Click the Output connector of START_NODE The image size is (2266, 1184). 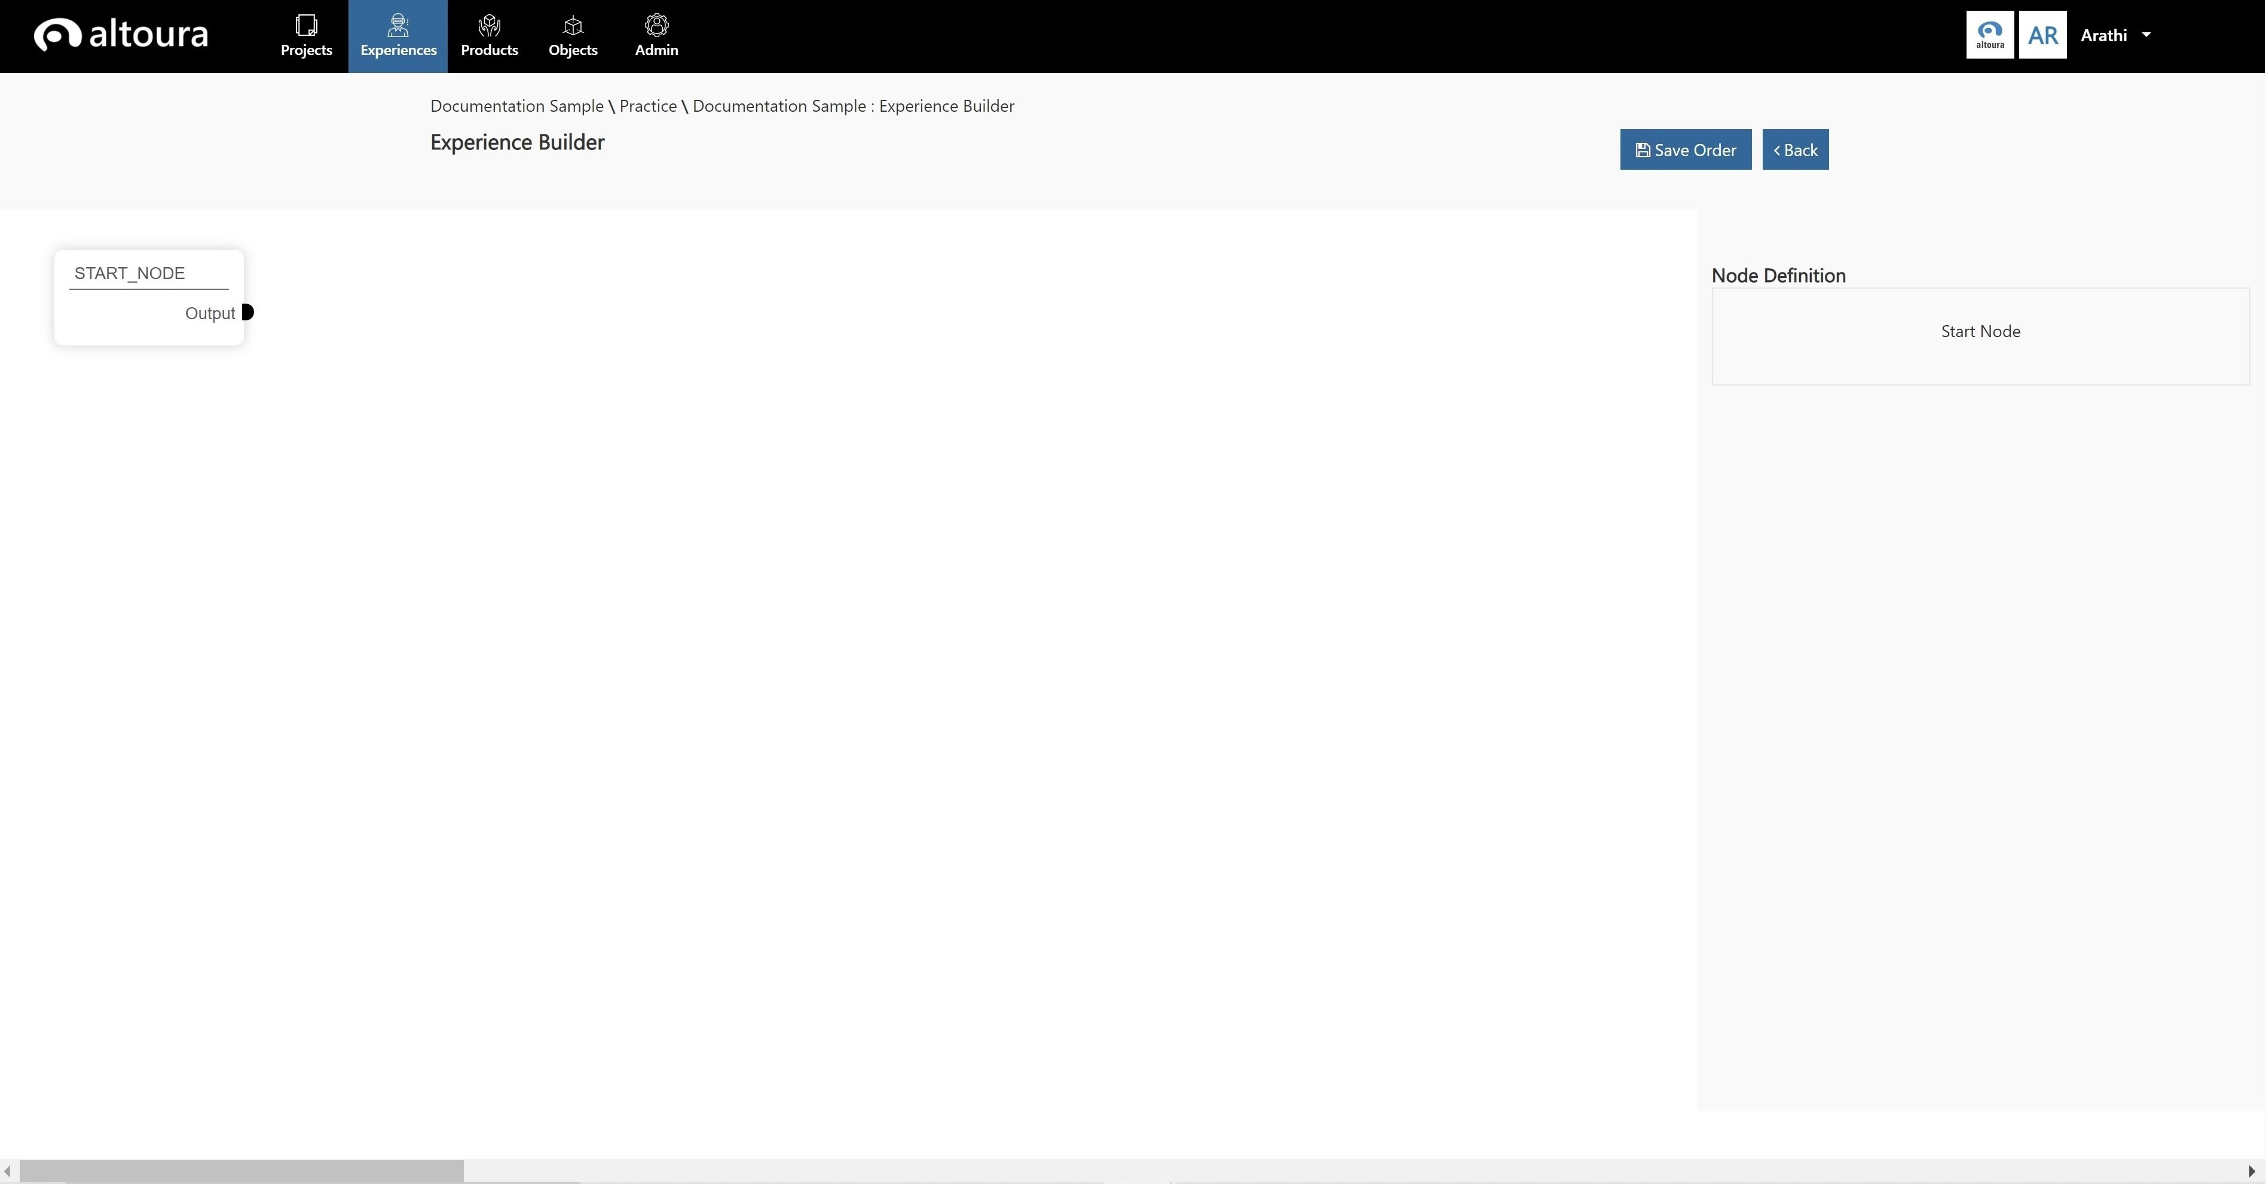coord(248,312)
